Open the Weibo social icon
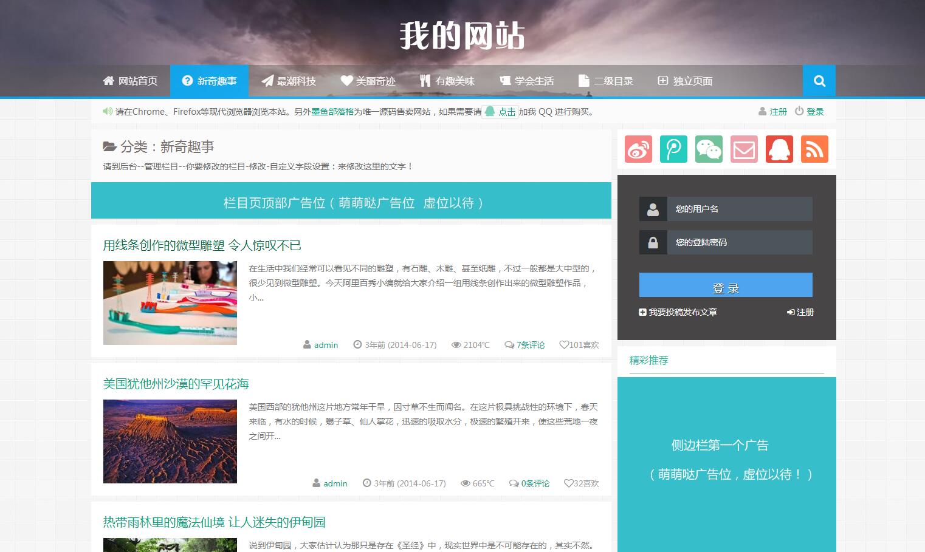The height and width of the screenshot is (552, 925). tap(638, 149)
